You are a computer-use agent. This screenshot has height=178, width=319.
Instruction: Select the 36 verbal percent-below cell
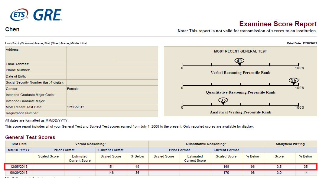tap(137, 173)
